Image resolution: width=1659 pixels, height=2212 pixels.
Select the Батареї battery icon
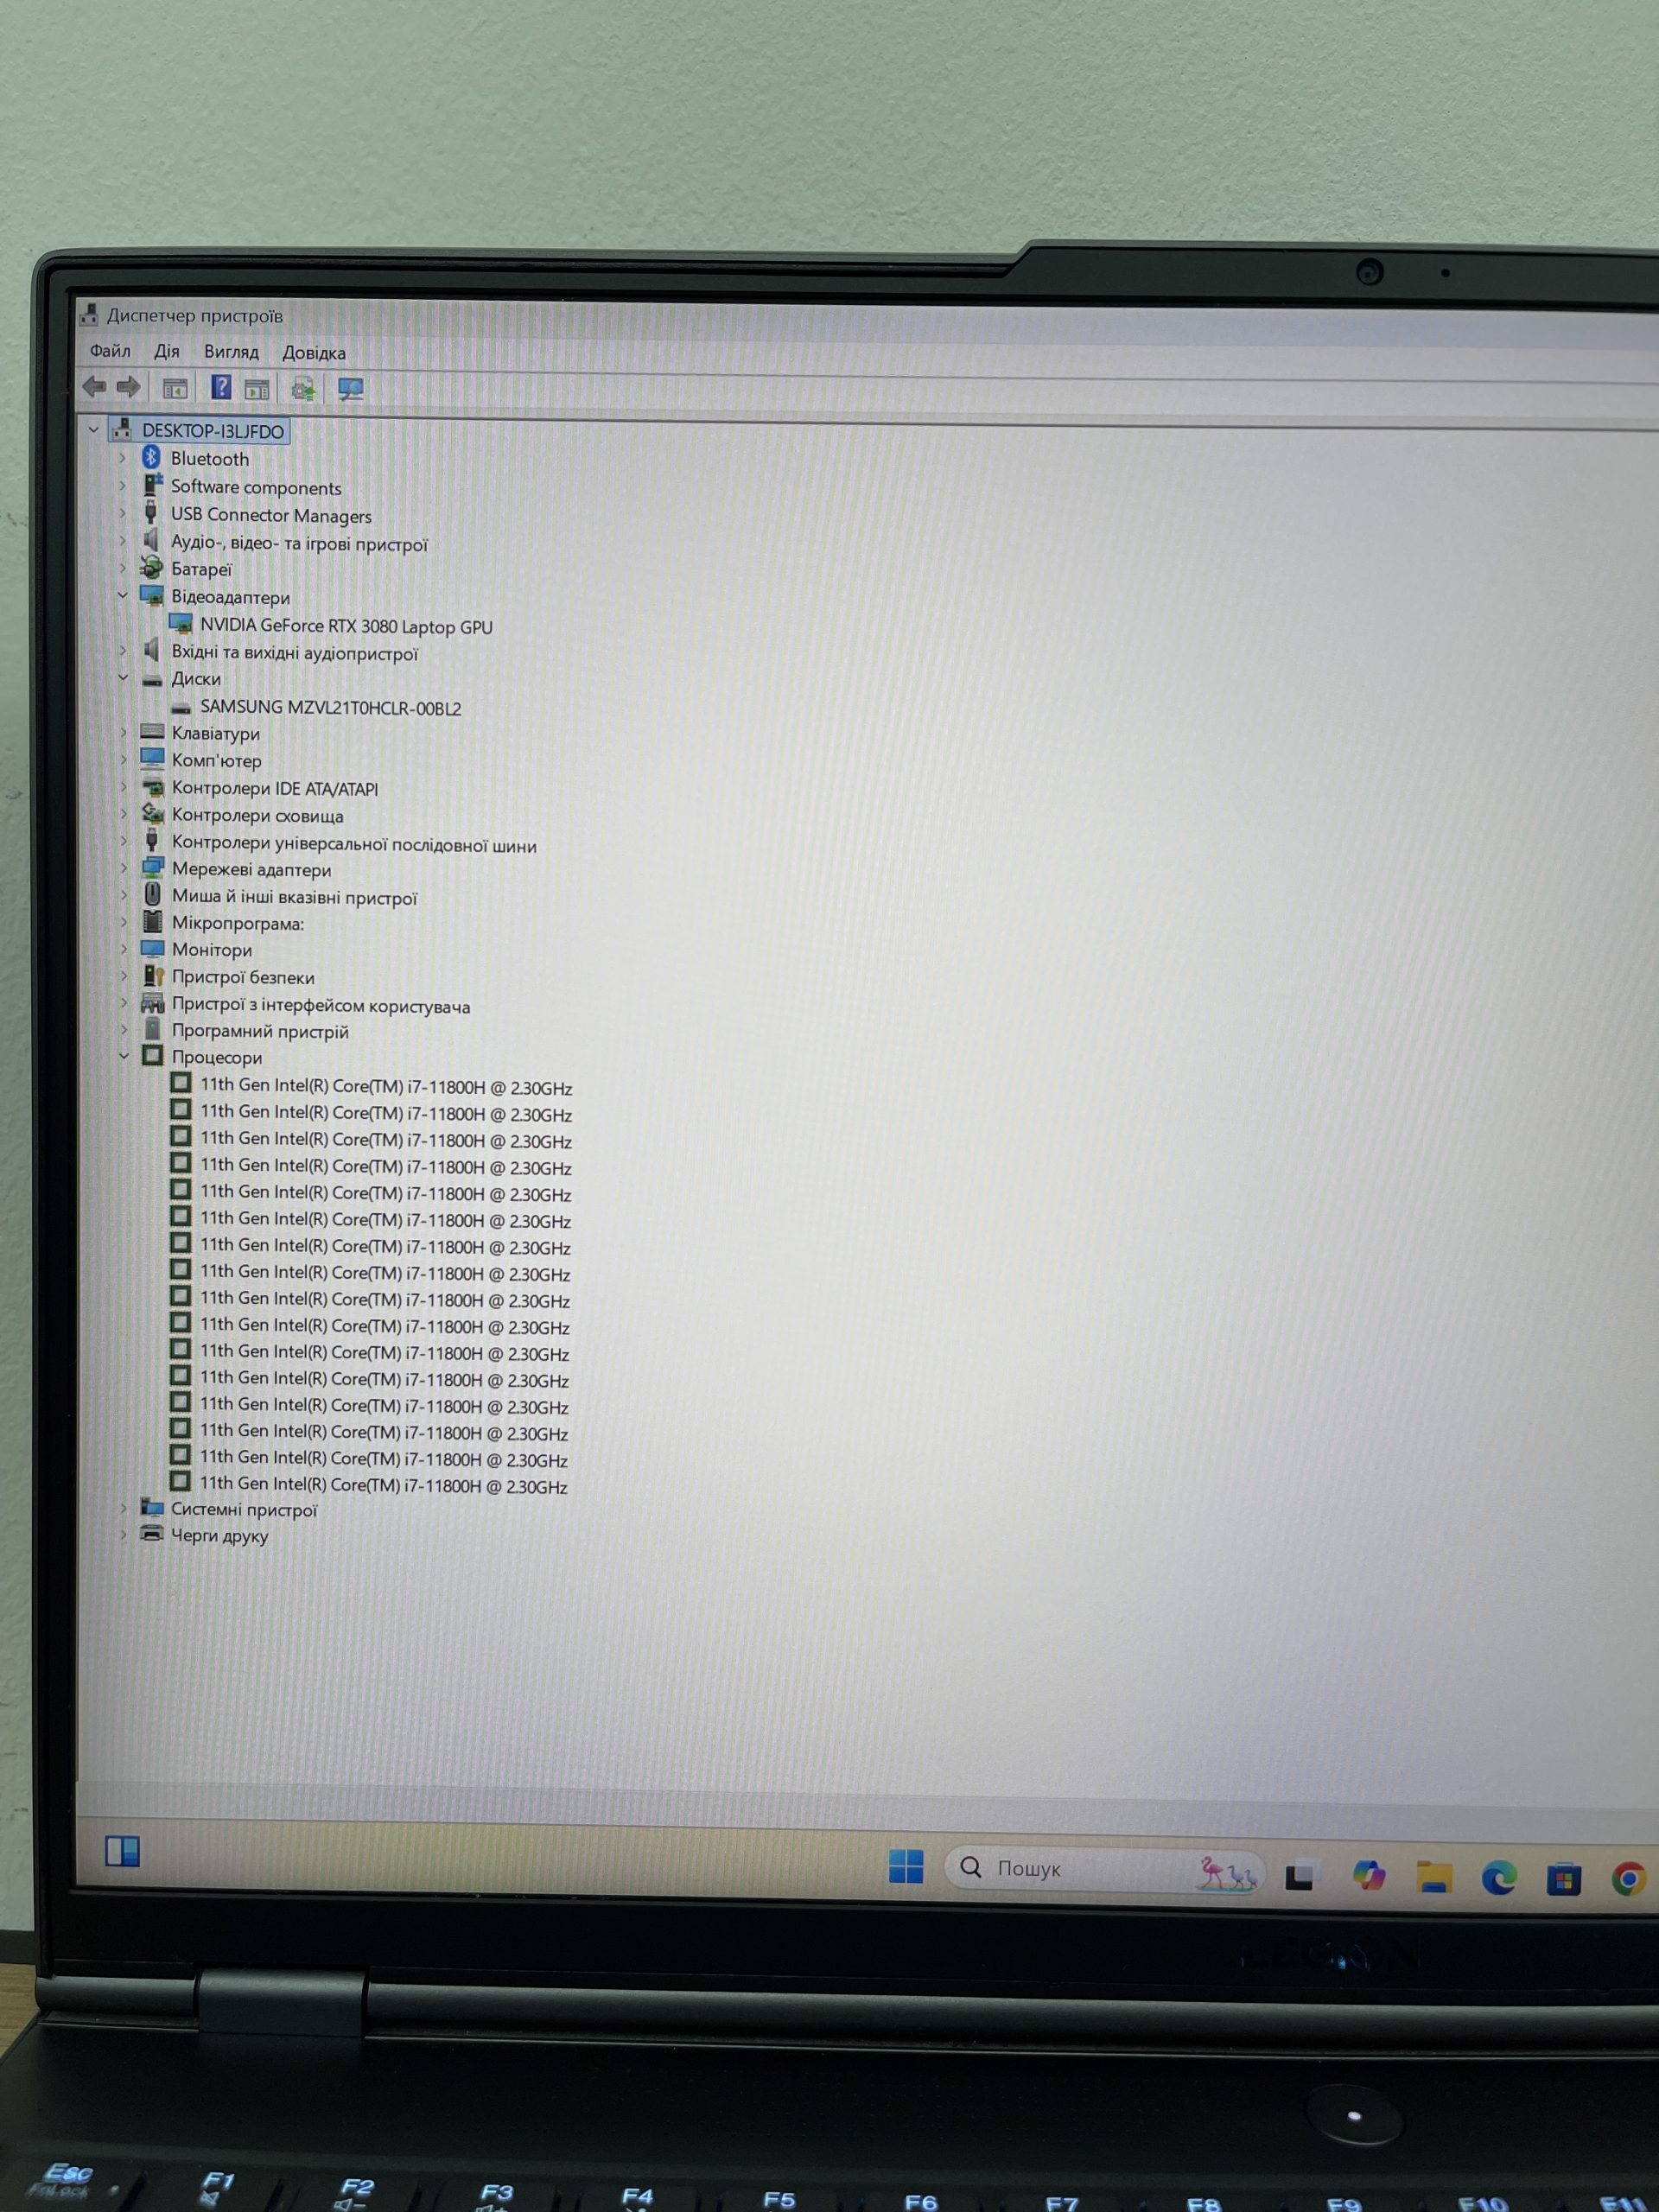click(151, 568)
